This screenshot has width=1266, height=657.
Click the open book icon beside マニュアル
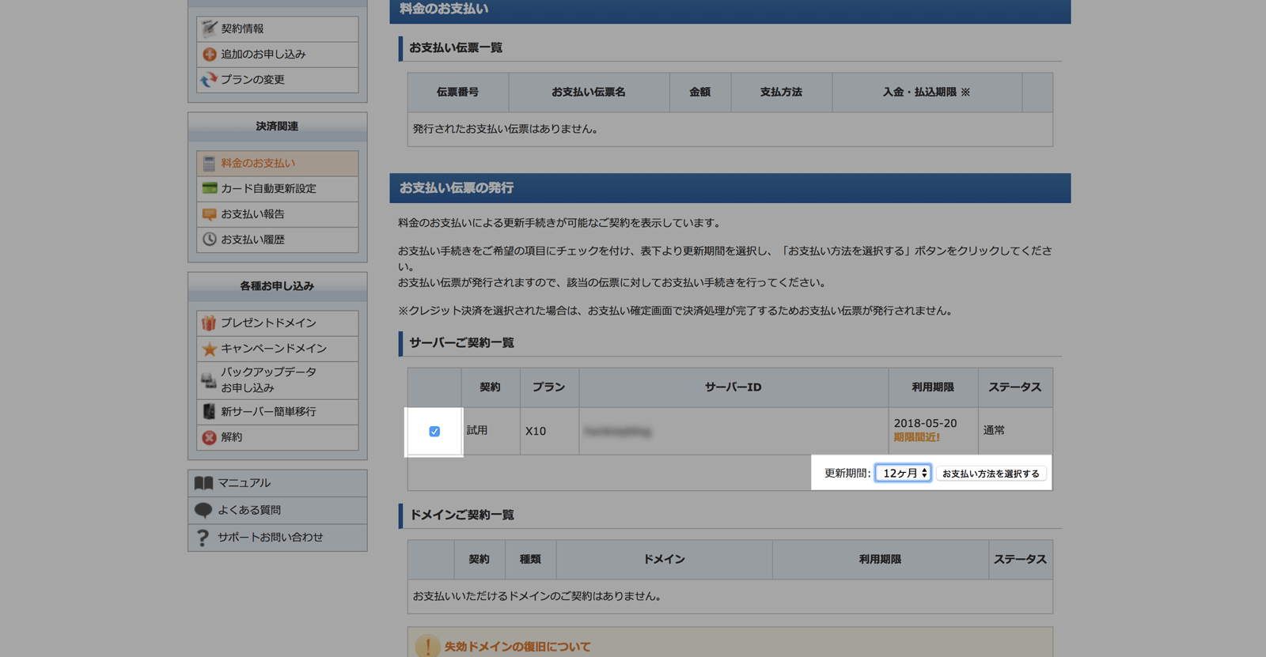click(204, 483)
